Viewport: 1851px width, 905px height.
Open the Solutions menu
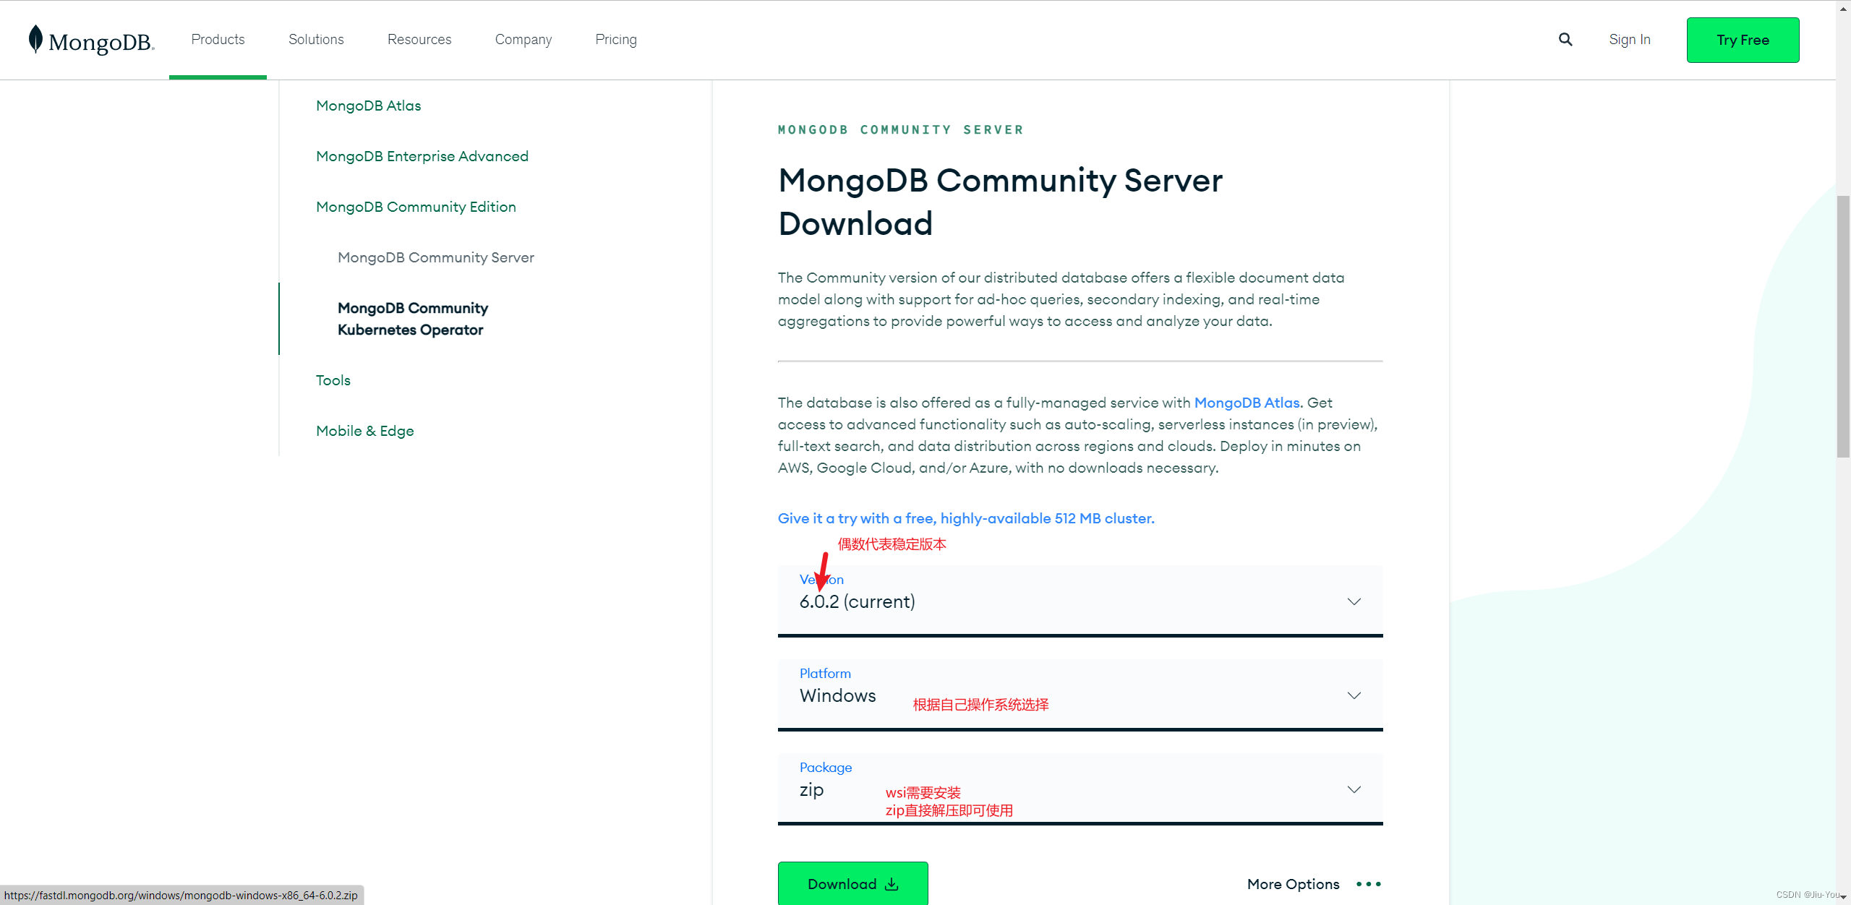click(x=316, y=40)
